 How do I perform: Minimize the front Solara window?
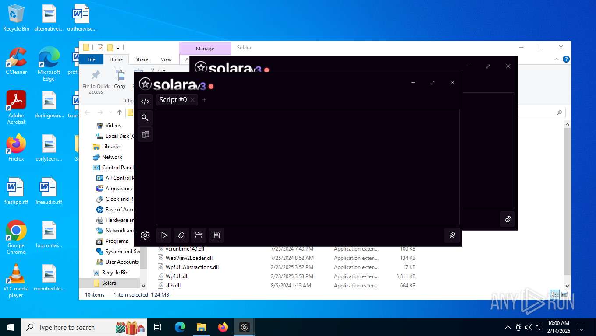[x=413, y=82]
